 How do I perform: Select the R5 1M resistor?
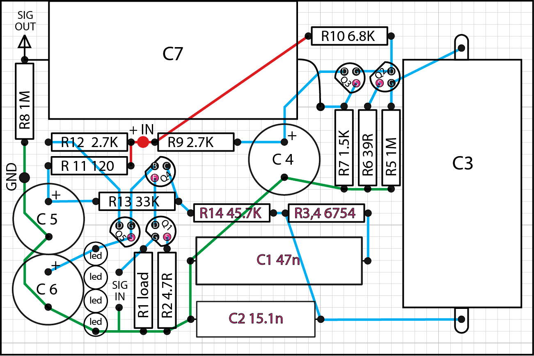(391, 148)
